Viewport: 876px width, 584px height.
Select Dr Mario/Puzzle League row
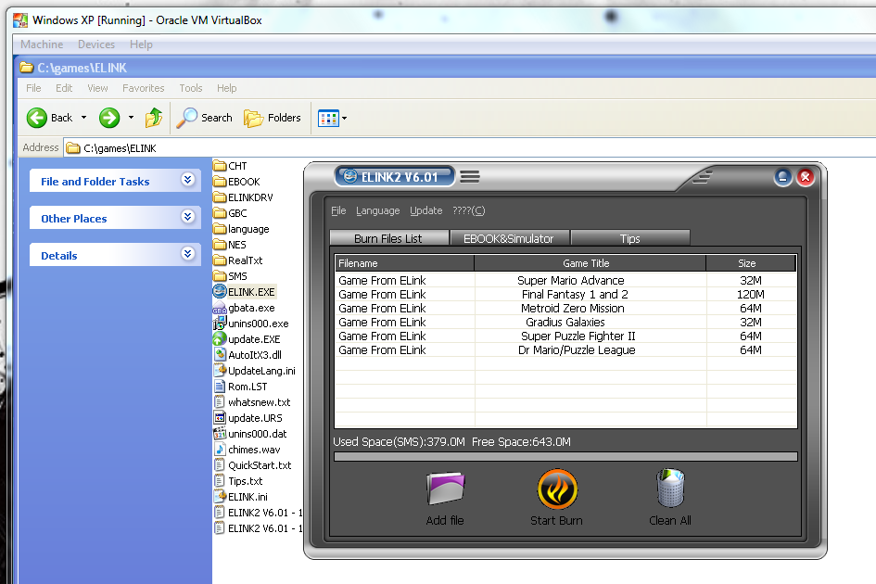pyautogui.click(x=566, y=350)
